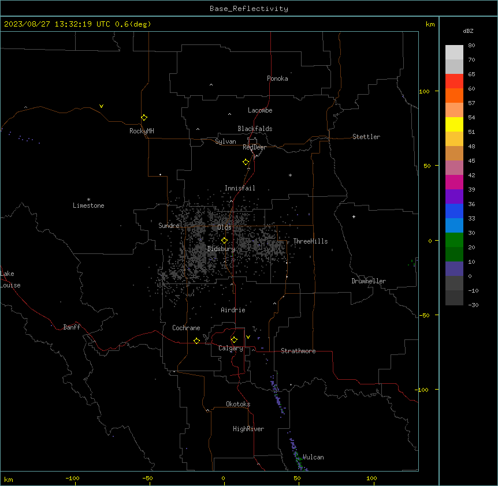Click the Didsbury label
The image size is (498, 486).
(x=221, y=249)
